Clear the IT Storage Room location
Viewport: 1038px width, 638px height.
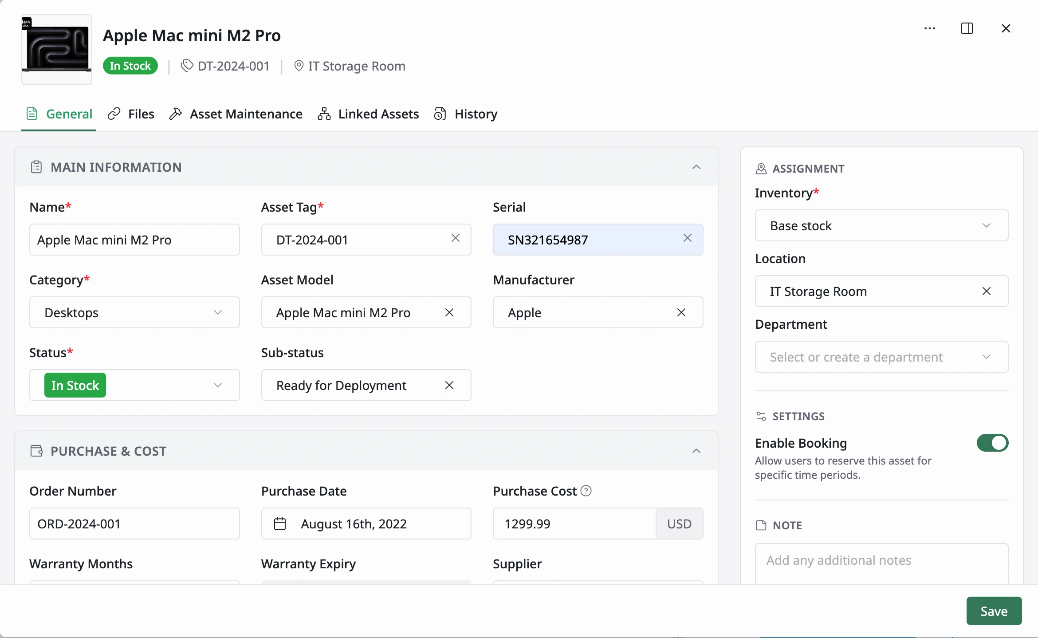pos(987,291)
